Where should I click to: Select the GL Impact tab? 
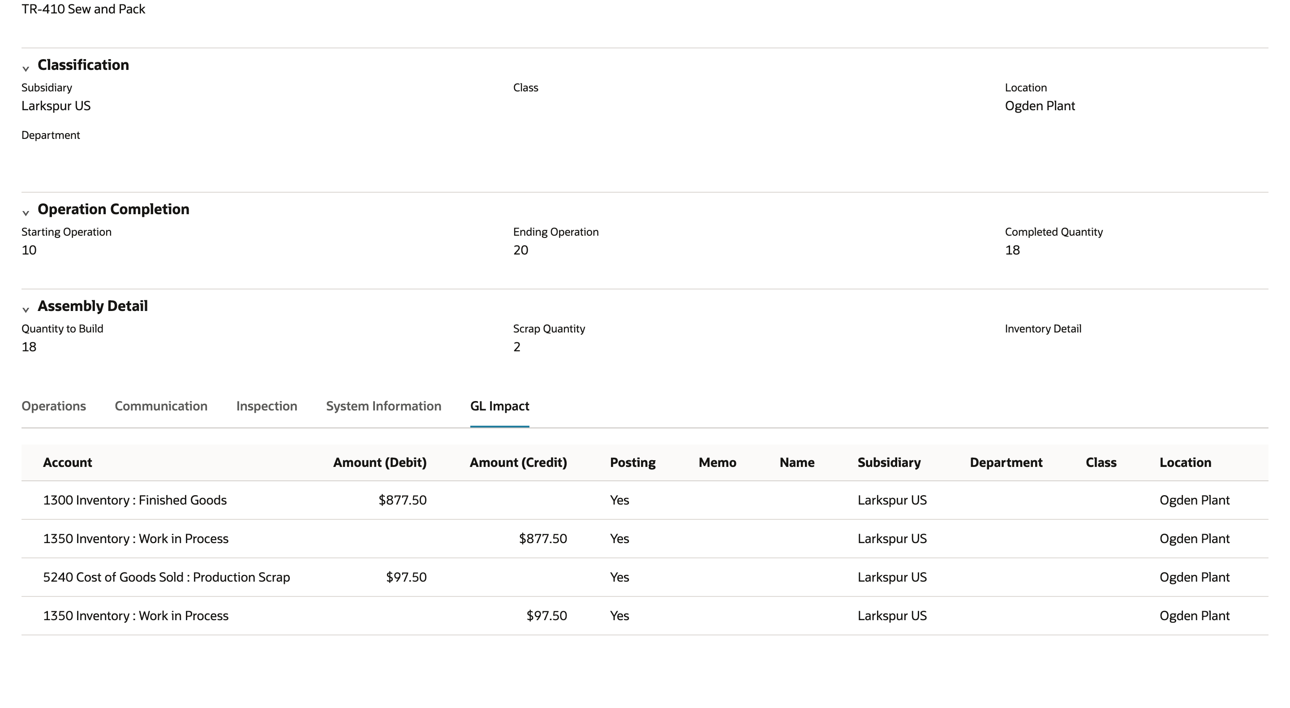[499, 406]
